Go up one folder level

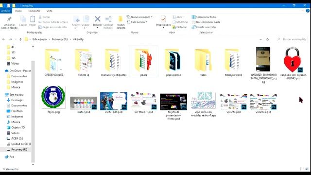point(20,39)
